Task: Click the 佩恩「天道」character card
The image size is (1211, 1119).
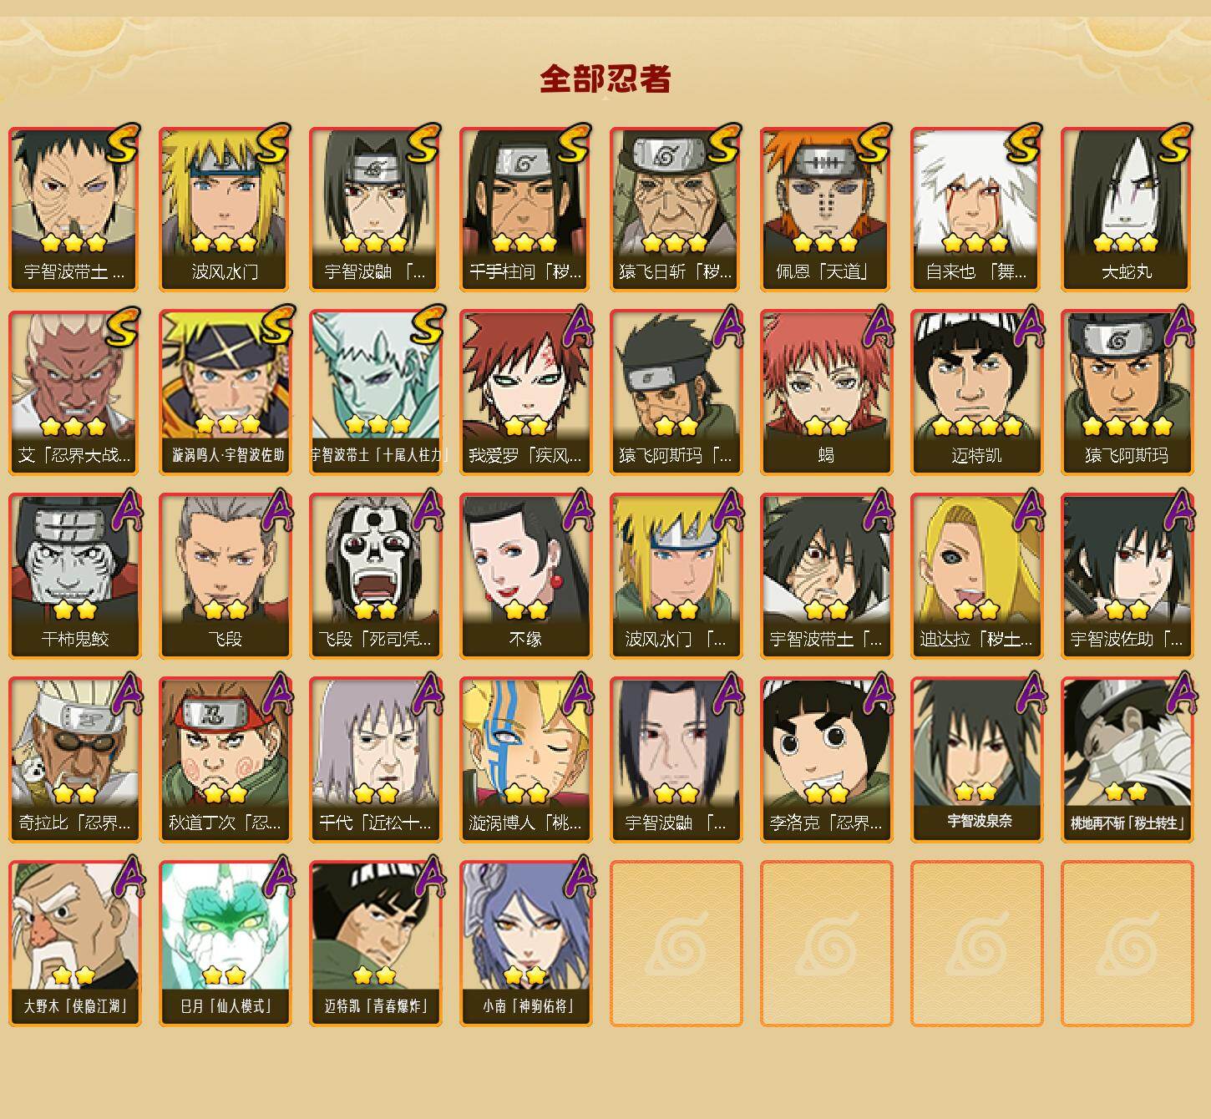Action: 826,209
